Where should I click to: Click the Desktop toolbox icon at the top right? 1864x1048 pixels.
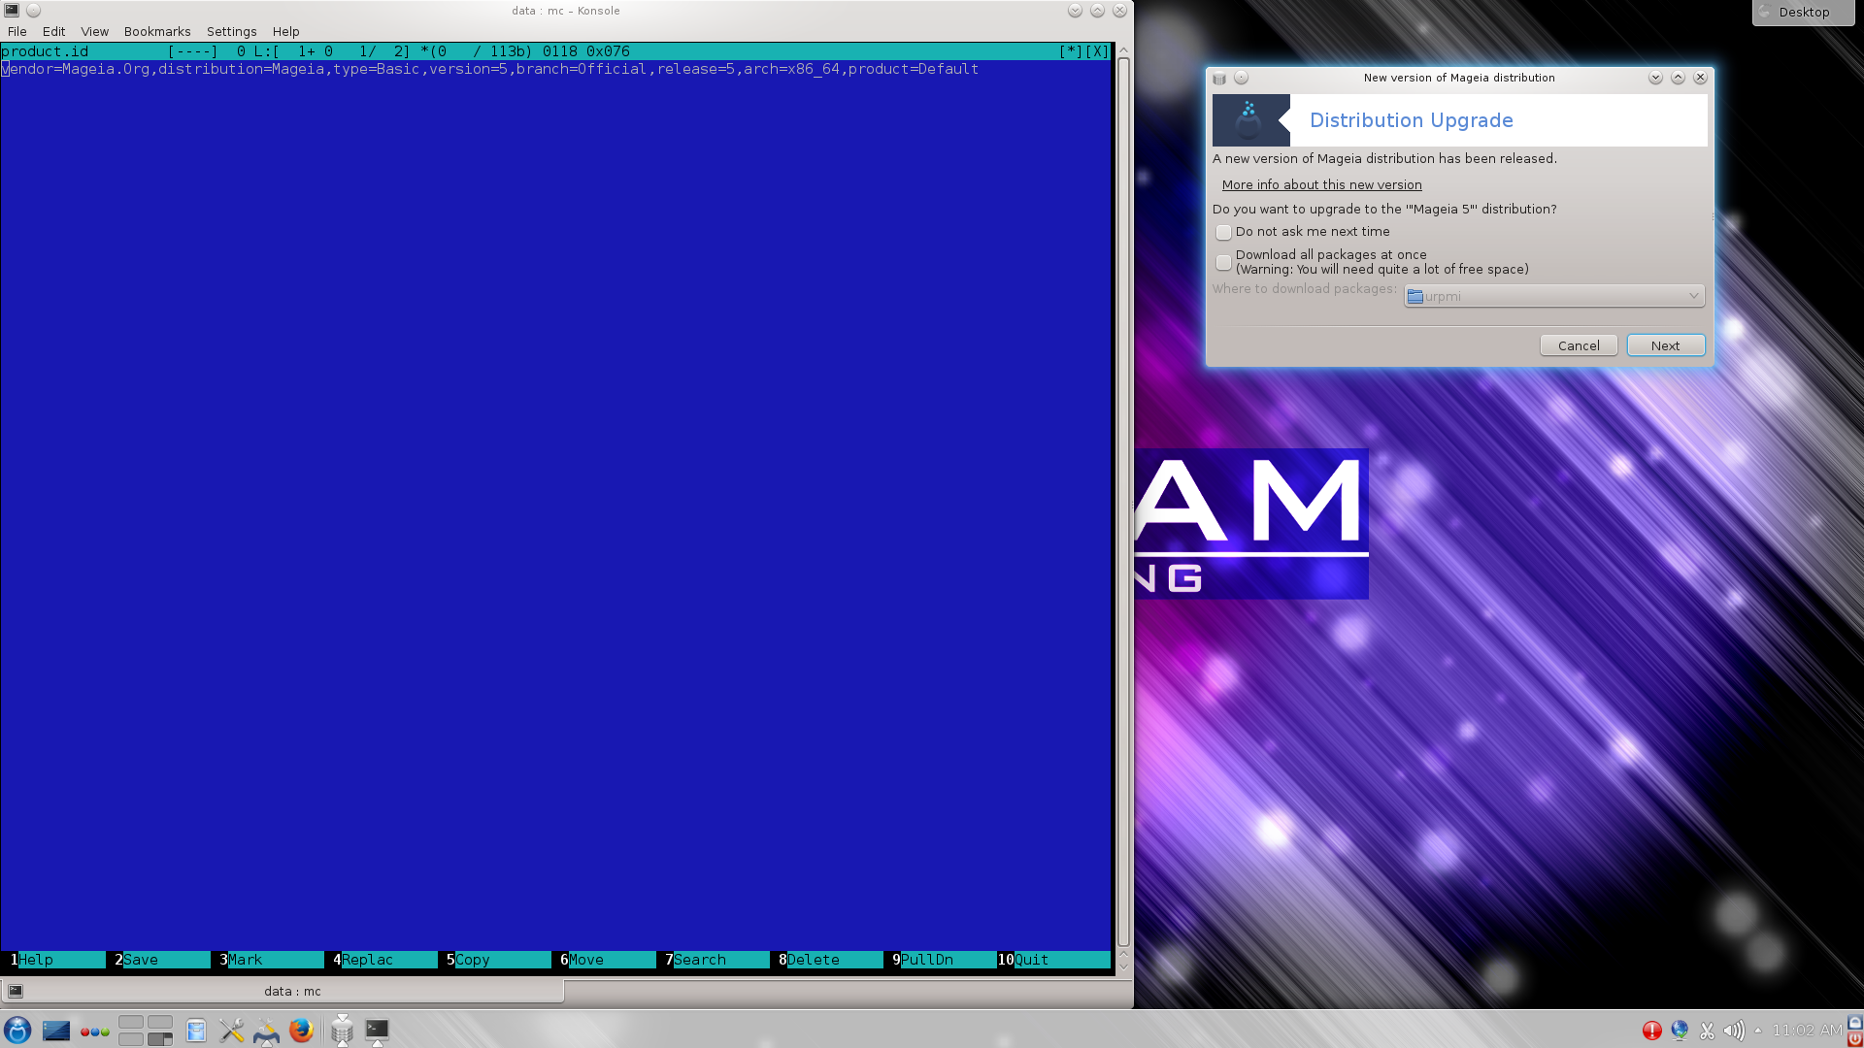pyautogui.click(x=1765, y=12)
